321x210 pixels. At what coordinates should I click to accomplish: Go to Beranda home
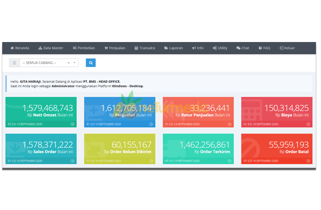[20, 48]
